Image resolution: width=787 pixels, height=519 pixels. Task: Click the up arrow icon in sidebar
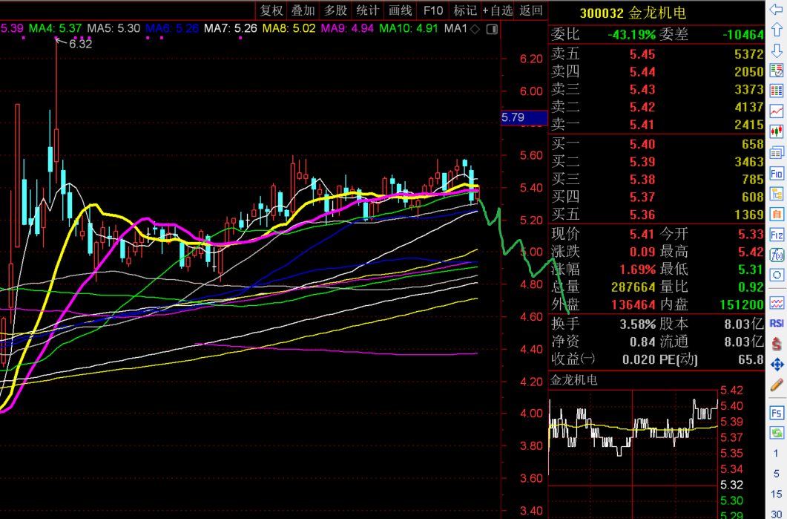click(777, 29)
